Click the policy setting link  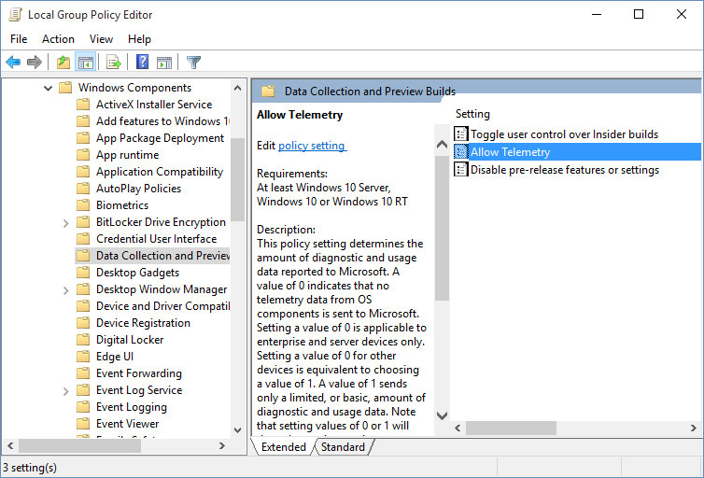[x=312, y=146]
